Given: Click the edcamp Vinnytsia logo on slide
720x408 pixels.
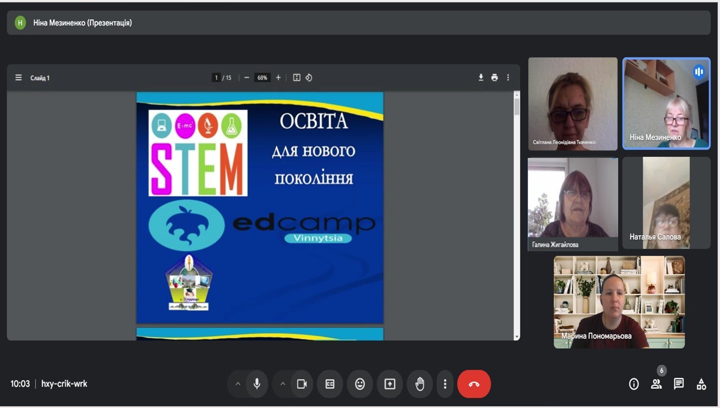Looking at the screenshot, I should coord(262,225).
